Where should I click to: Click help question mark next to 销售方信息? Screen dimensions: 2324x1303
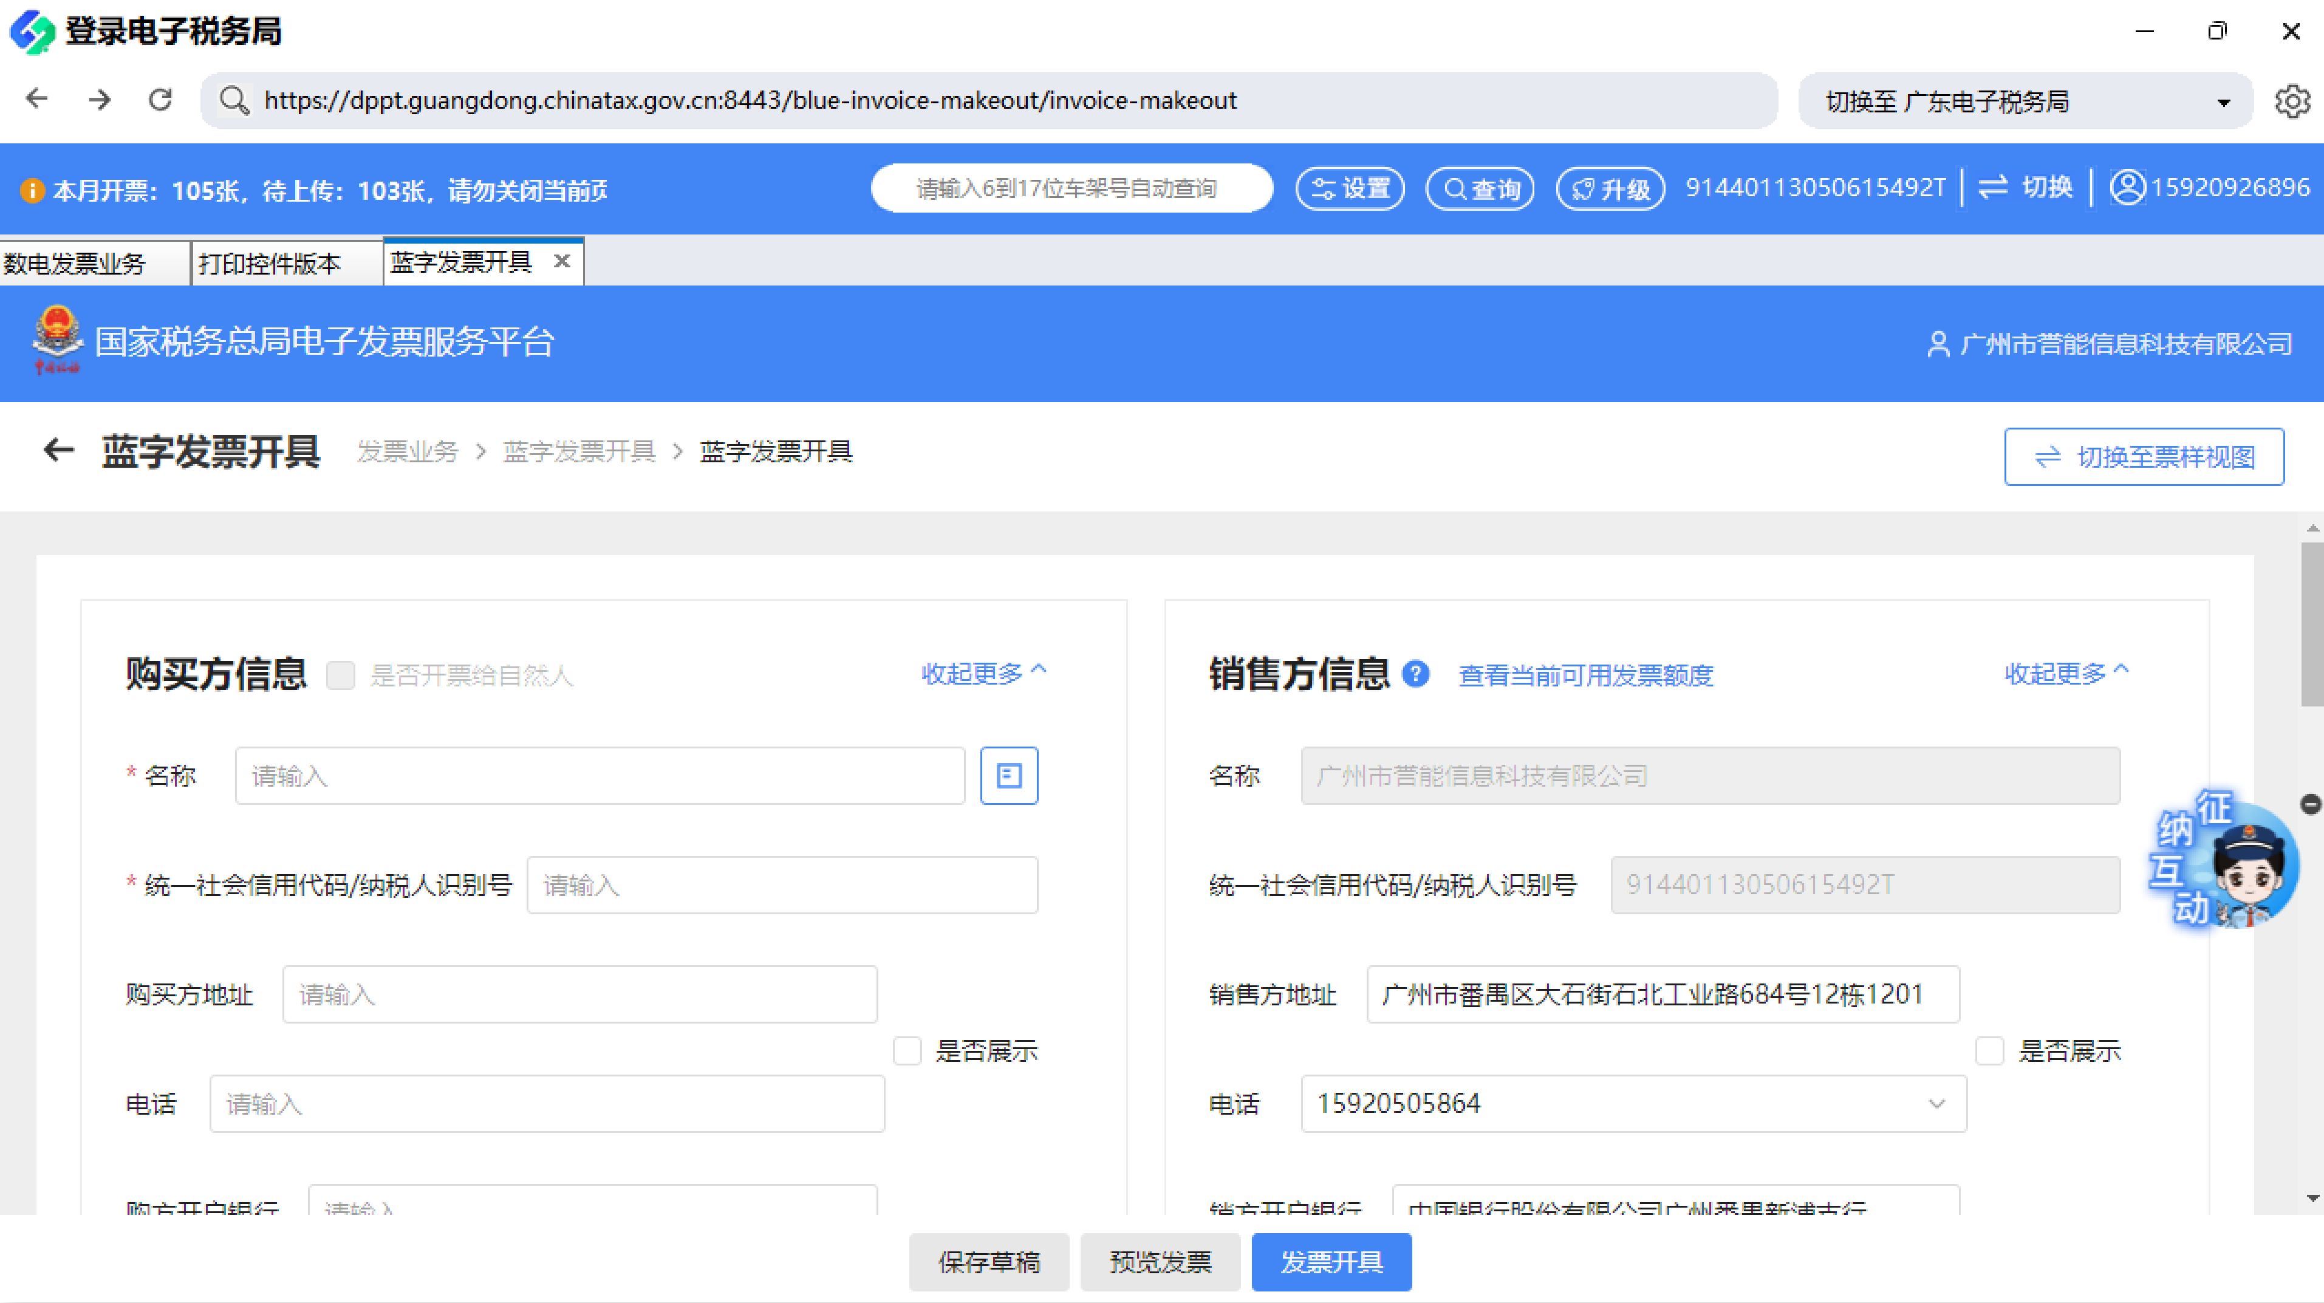pyautogui.click(x=1415, y=674)
